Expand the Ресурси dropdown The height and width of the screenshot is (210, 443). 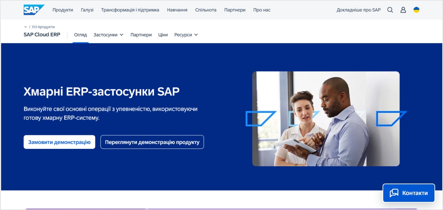(186, 35)
